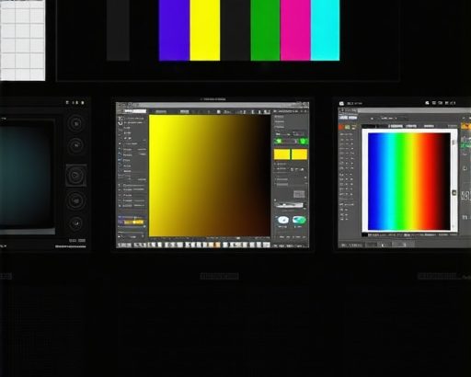Click the orange icon beside the green icon in right window
Screen dimensions: 471x377
click(x=353, y=127)
